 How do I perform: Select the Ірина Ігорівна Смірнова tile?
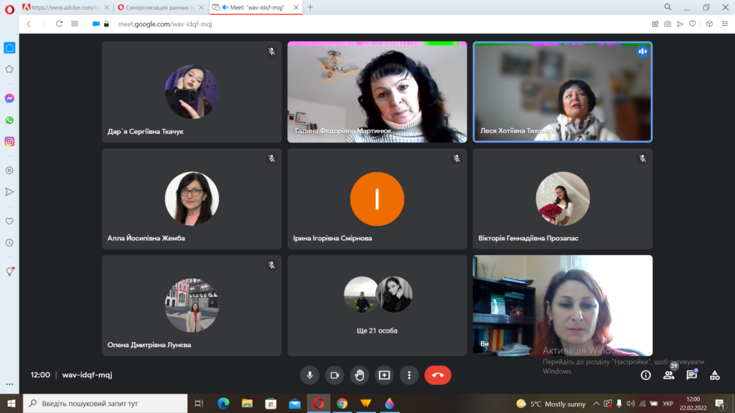click(x=377, y=199)
